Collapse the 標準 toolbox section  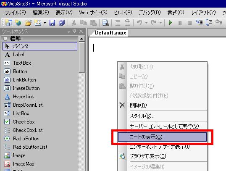coord(5,39)
